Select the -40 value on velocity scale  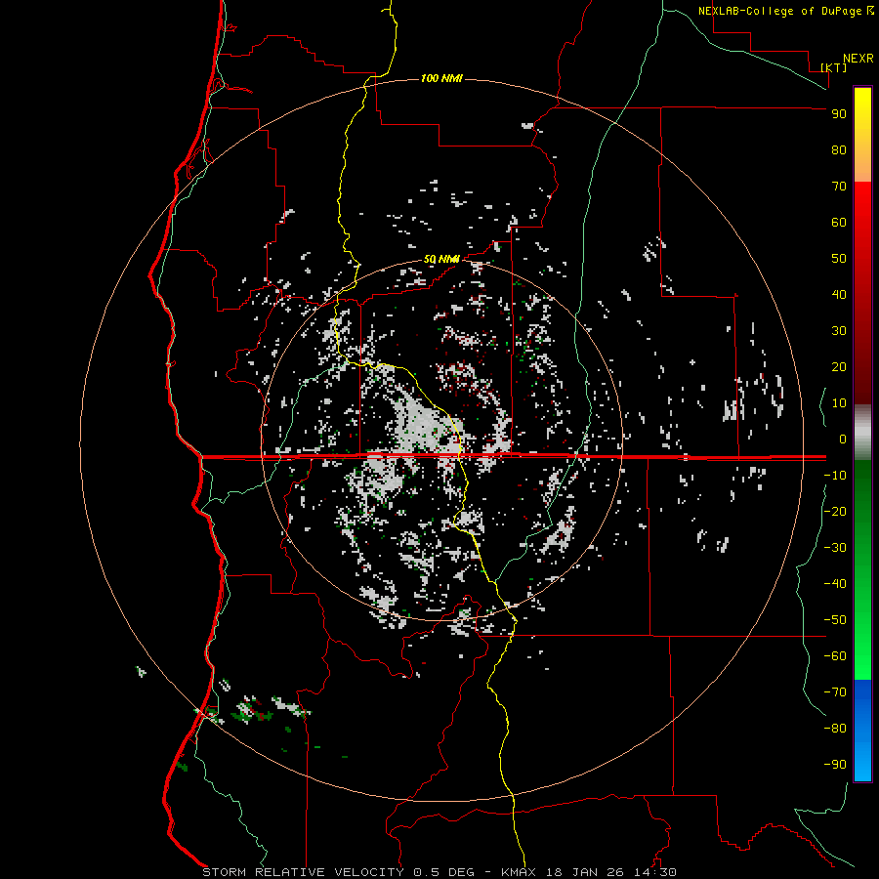tap(835, 584)
